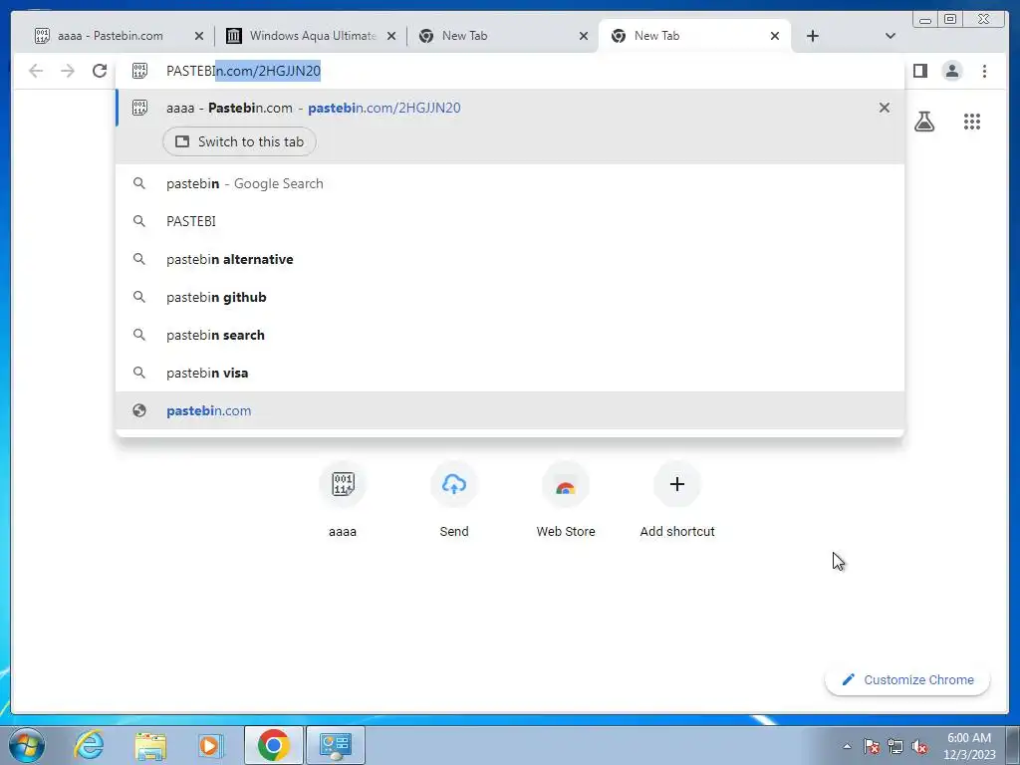Image resolution: width=1020 pixels, height=765 pixels.
Task: Click the back navigation arrow
Action: (x=36, y=71)
